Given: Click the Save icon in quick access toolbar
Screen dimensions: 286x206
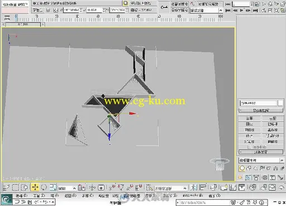Looking at the screenshot, I should coord(30,202).
